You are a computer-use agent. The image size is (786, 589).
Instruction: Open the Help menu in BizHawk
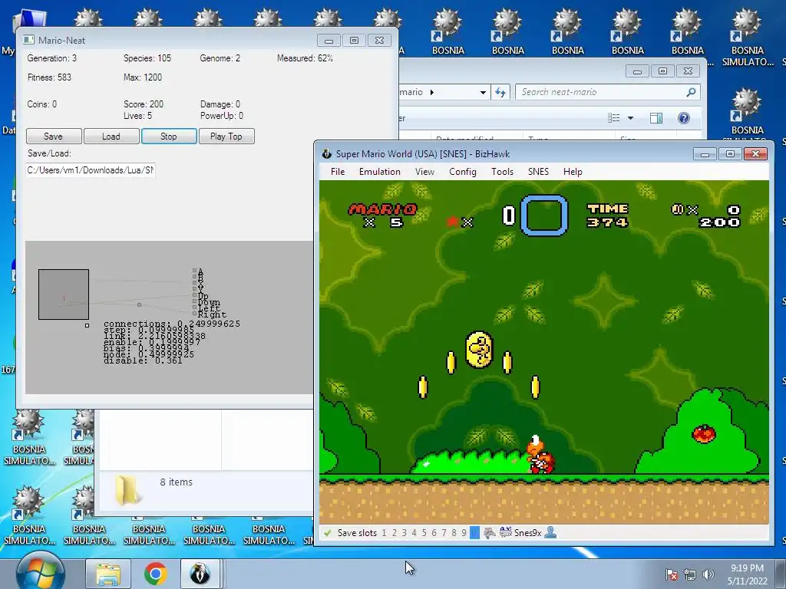[573, 172]
